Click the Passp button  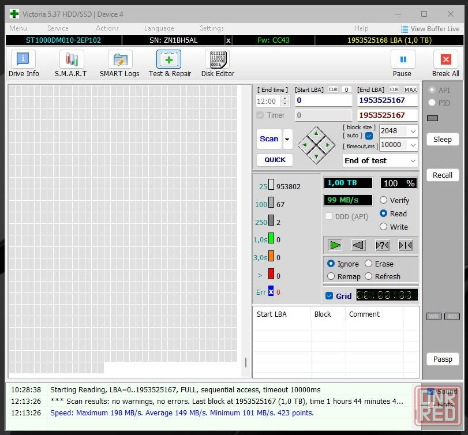point(443,359)
